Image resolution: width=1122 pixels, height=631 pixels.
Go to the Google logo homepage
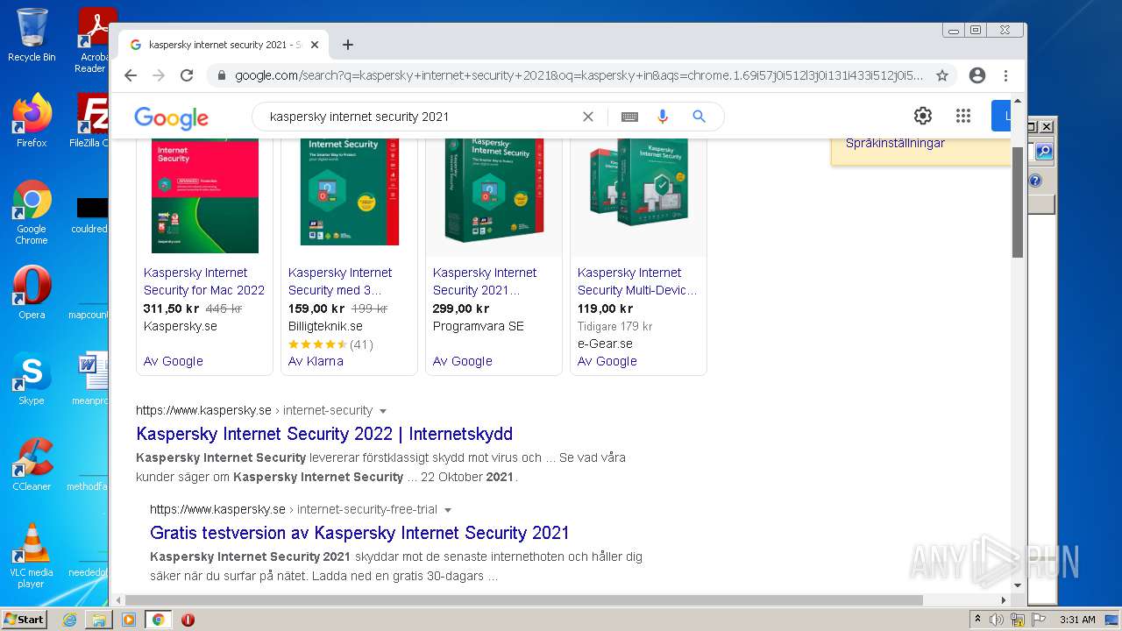tap(171, 117)
